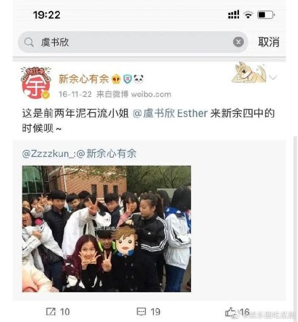Tap the weibo.com source text
Image resolution: width=298 pixels, height=322 pixels.
point(151,94)
